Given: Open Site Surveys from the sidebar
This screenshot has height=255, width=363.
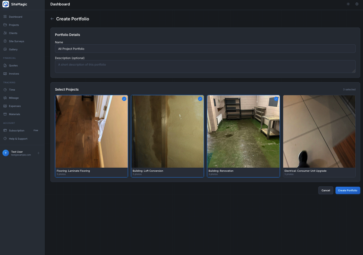Looking at the screenshot, I should pyautogui.click(x=5, y=41).
